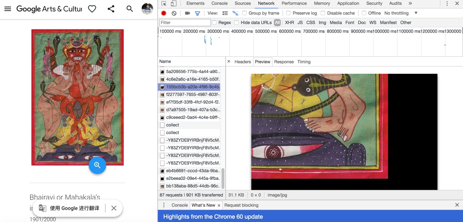Select request eb4b6691-cccd-43da-9ba
The image size is (463, 222).
[190, 171]
